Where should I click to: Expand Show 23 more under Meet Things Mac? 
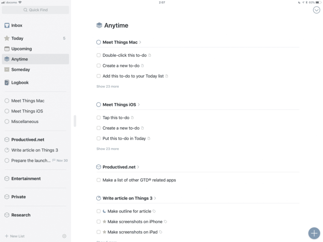pos(108,87)
